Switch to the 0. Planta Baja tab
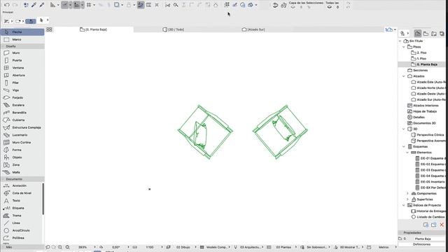The image size is (448, 252). (93, 29)
